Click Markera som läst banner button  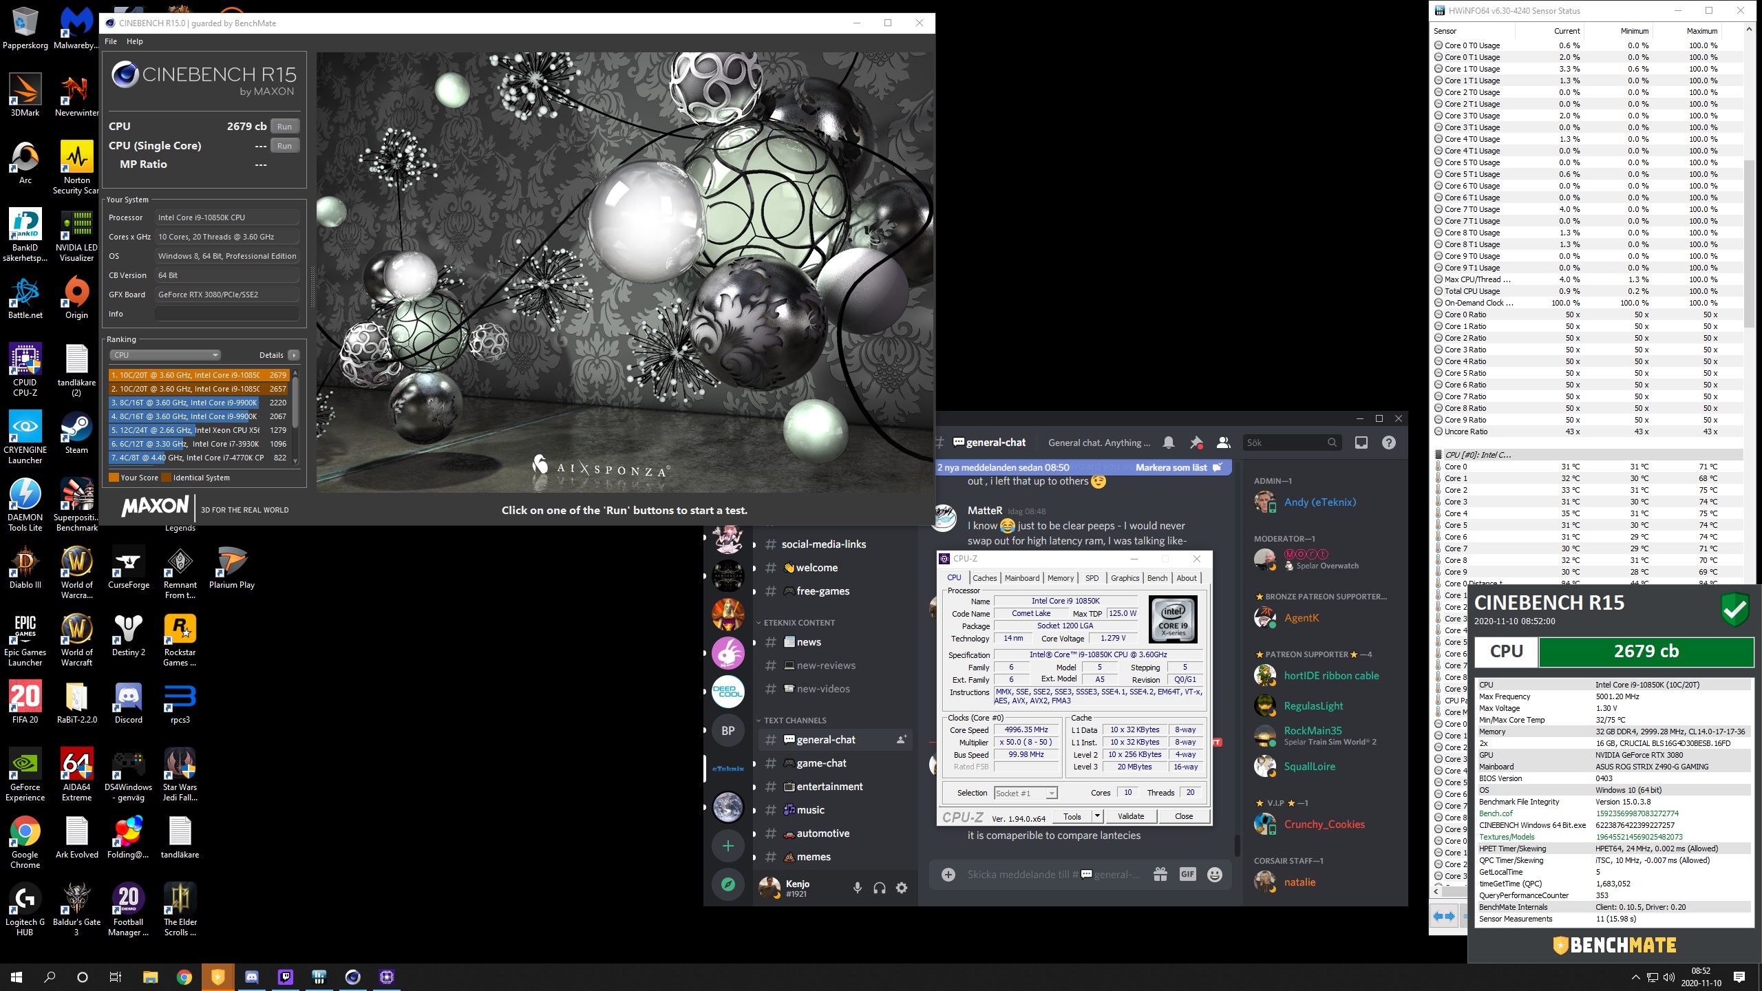point(1178,467)
